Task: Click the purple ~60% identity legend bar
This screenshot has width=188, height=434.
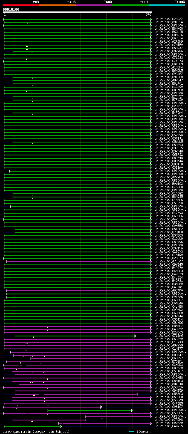Action: click(94, 5)
